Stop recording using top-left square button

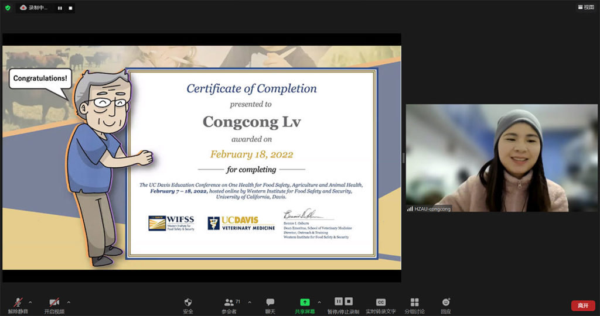tap(70, 8)
